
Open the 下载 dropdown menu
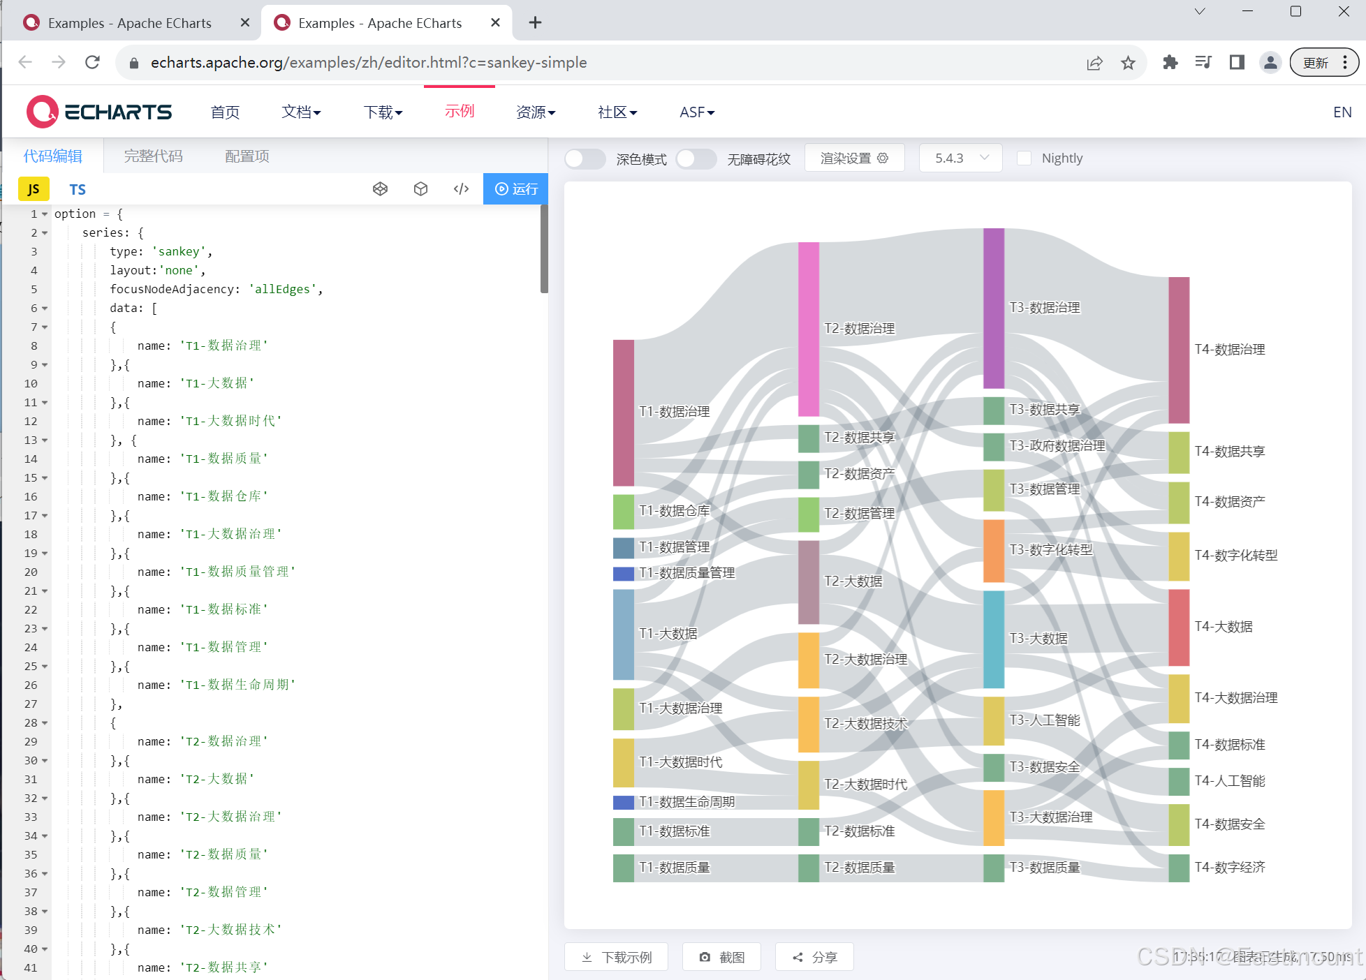pyautogui.click(x=383, y=112)
